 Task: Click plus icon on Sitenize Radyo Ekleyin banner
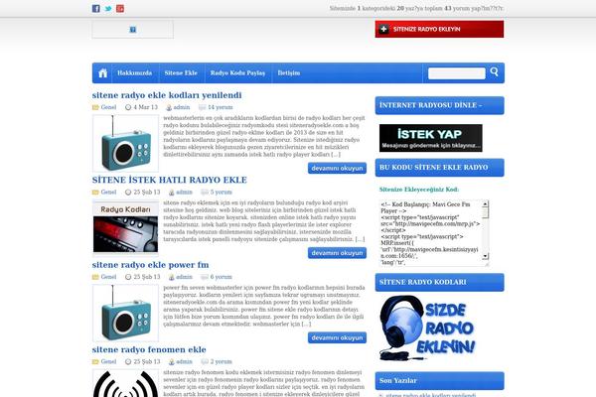(x=383, y=29)
